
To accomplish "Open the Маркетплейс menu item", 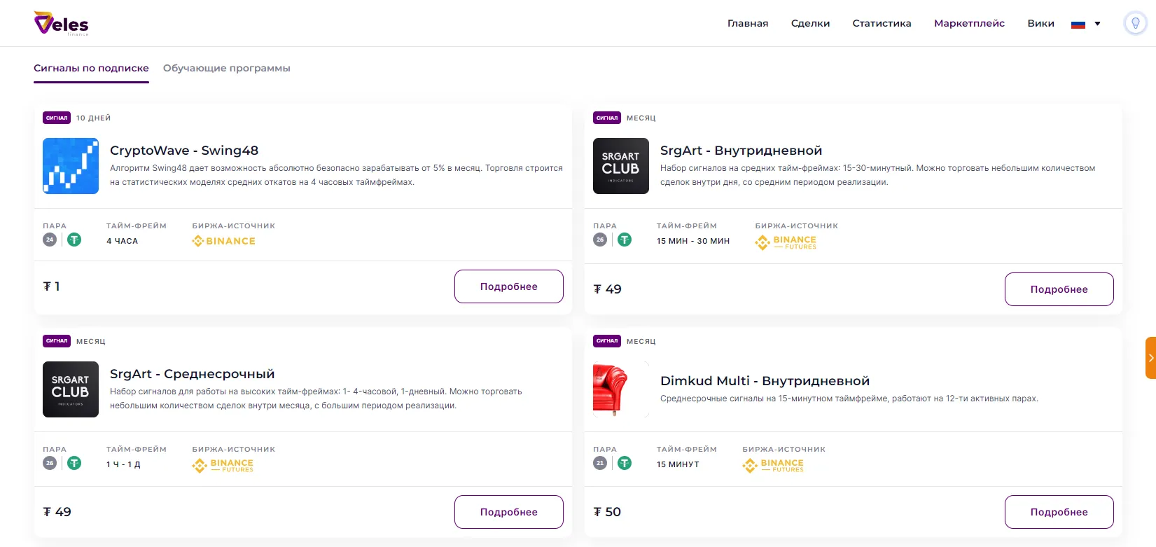I will point(969,23).
